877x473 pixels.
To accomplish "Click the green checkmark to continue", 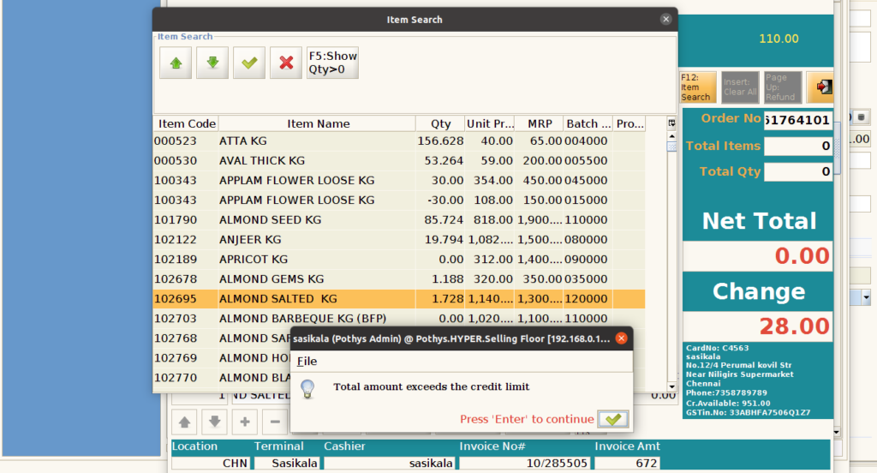I will point(613,419).
